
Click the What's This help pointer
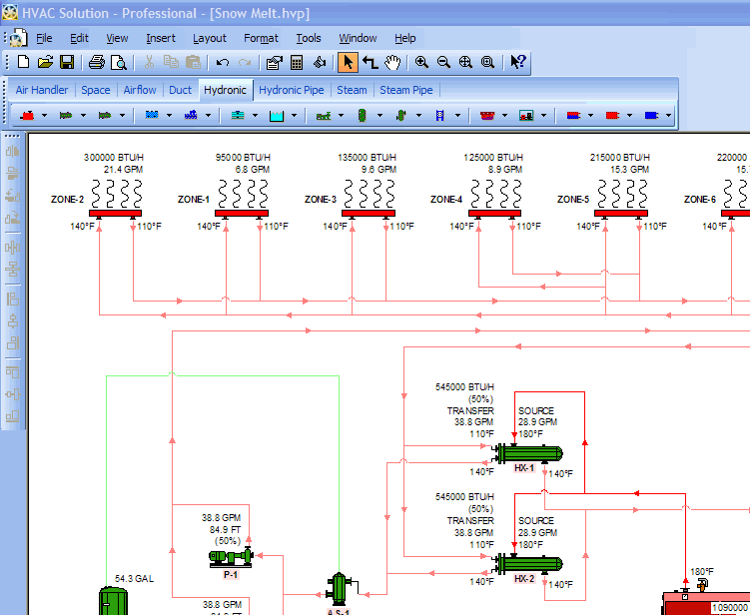click(x=518, y=62)
